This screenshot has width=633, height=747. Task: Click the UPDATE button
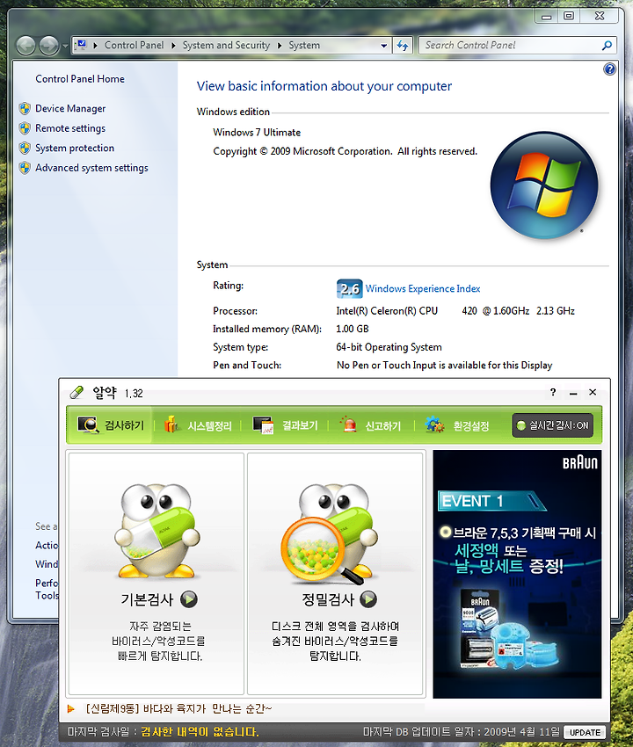point(585,732)
